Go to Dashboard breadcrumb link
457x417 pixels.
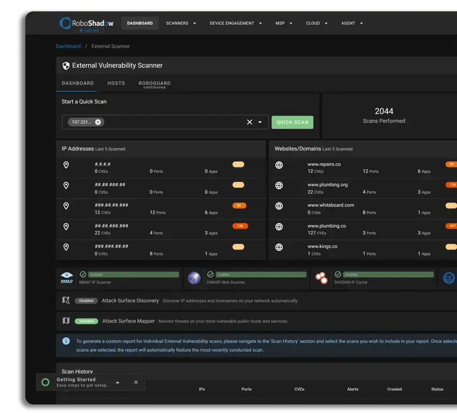[x=68, y=47]
